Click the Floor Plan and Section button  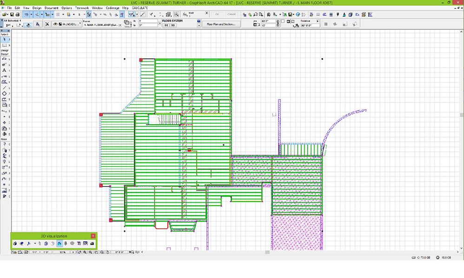pos(222,24)
